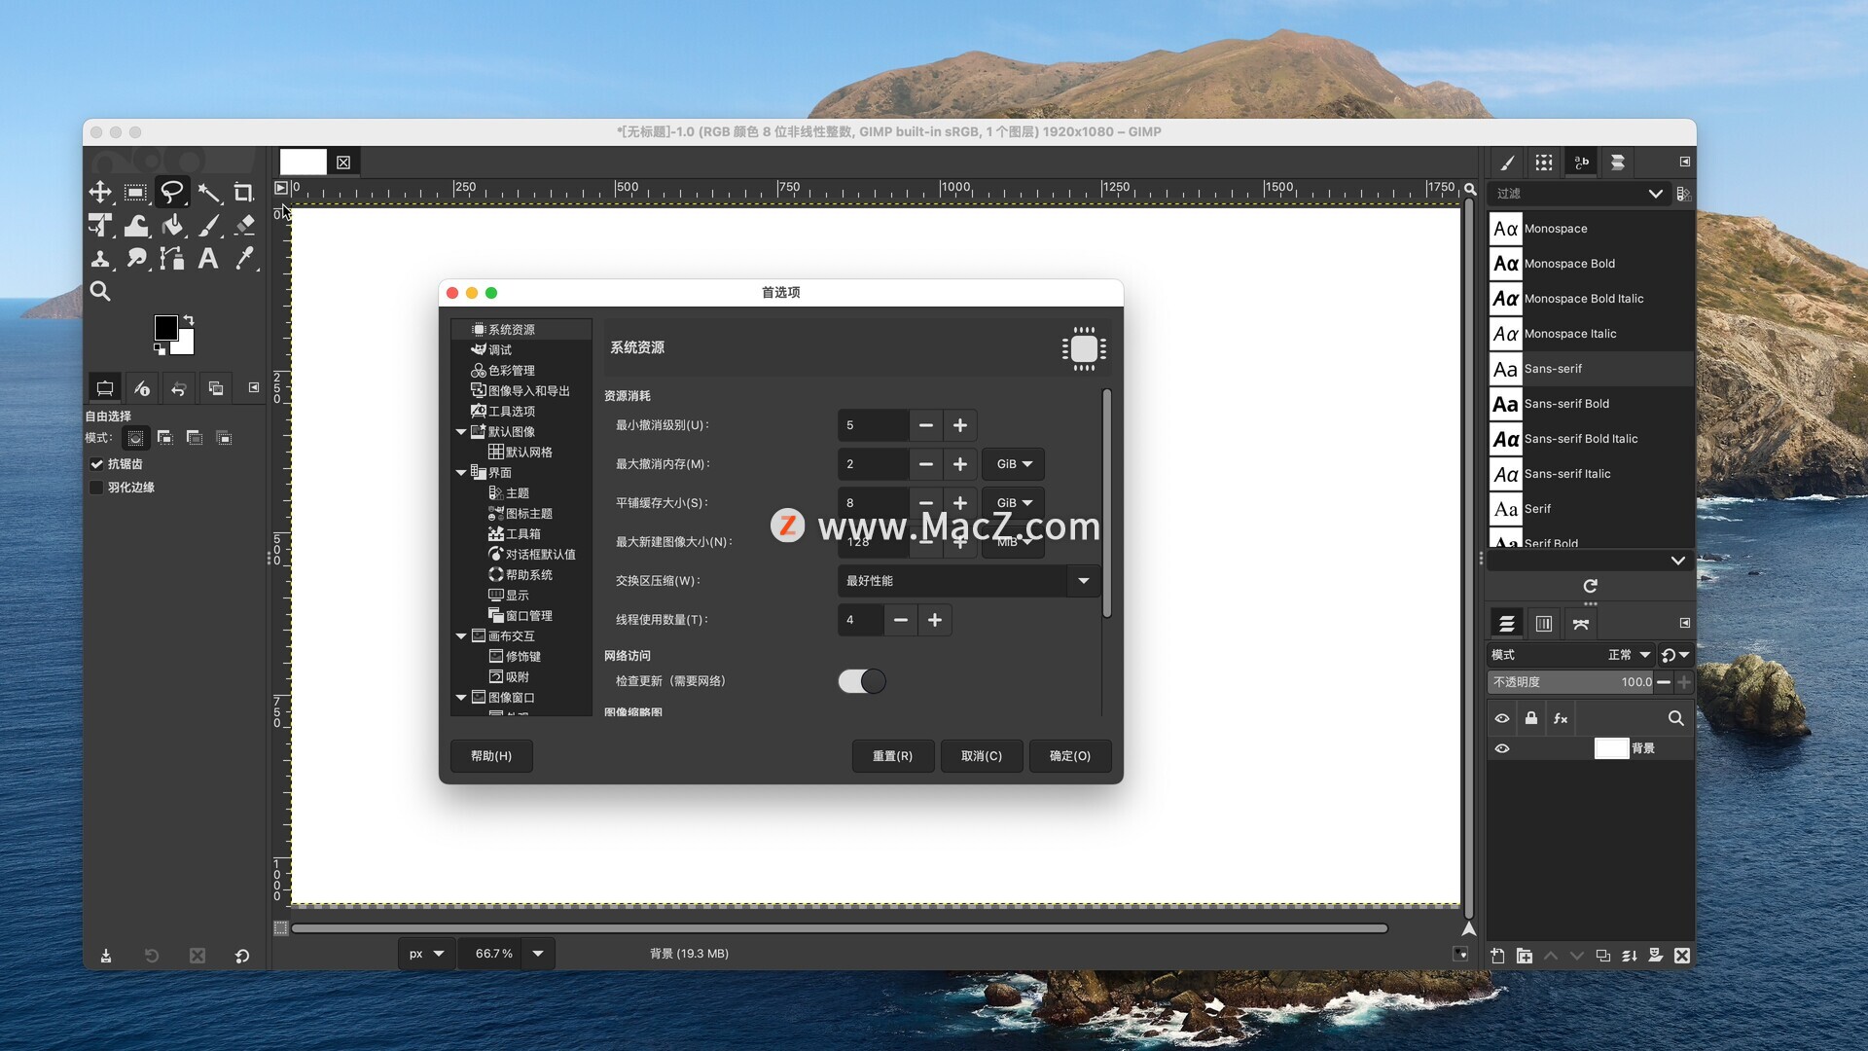Select the Zoom magnifier tool

[100, 291]
